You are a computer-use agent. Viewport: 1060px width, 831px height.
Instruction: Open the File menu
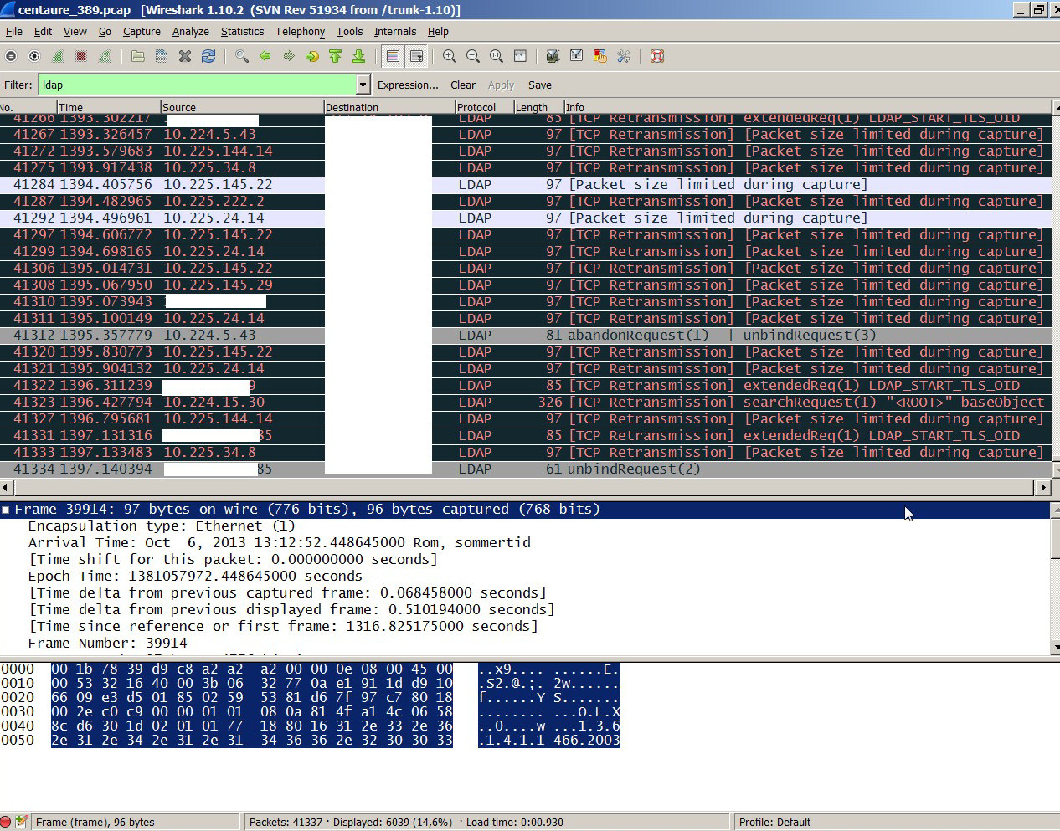pos(14,32)
